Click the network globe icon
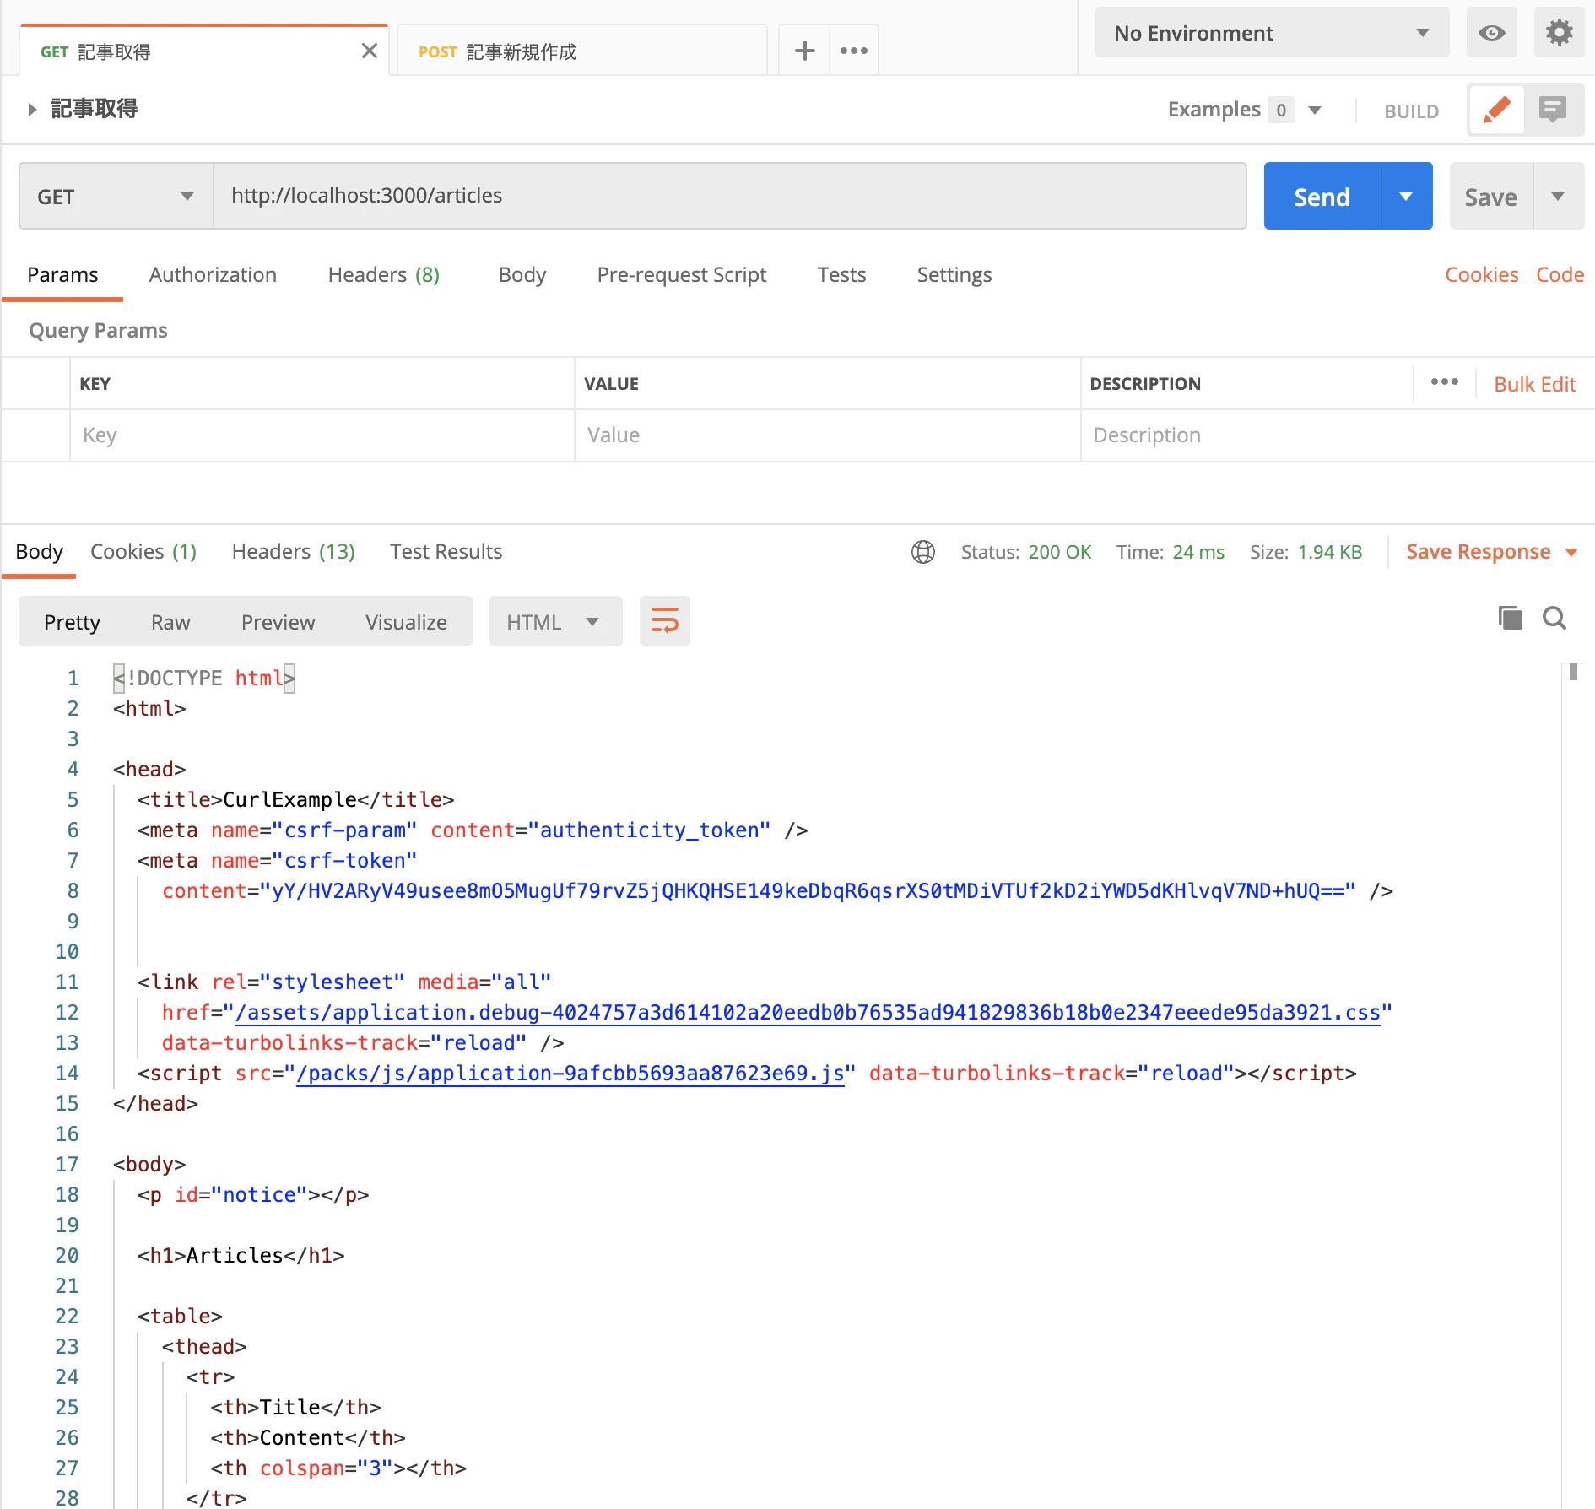 pyautogui.click(x=923, y=552)
